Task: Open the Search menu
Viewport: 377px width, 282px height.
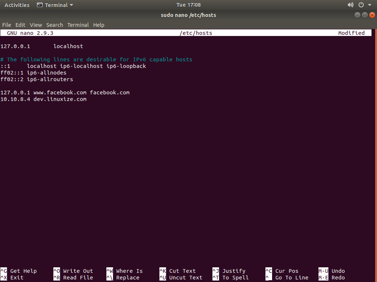Action: tap(54, 25)
